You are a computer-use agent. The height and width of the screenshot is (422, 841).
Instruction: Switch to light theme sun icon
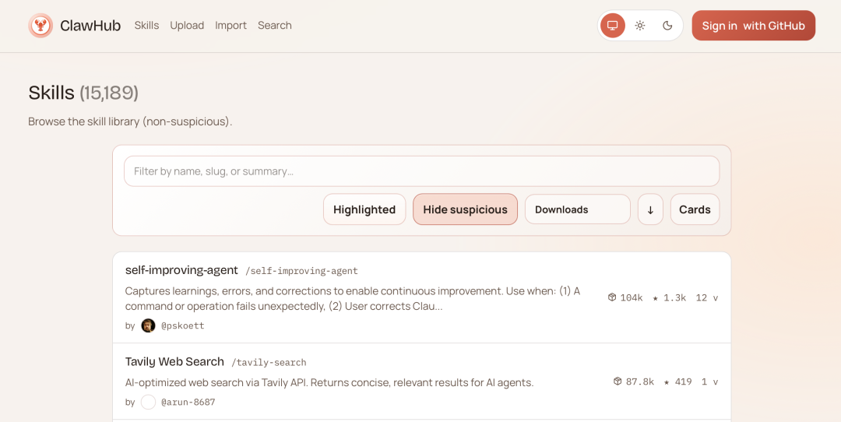click(x=640, y=26)
